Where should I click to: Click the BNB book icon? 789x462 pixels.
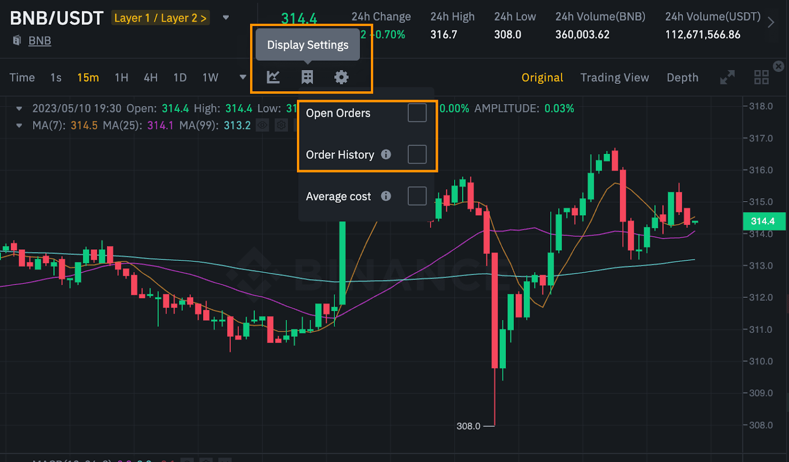click(17, 40)
